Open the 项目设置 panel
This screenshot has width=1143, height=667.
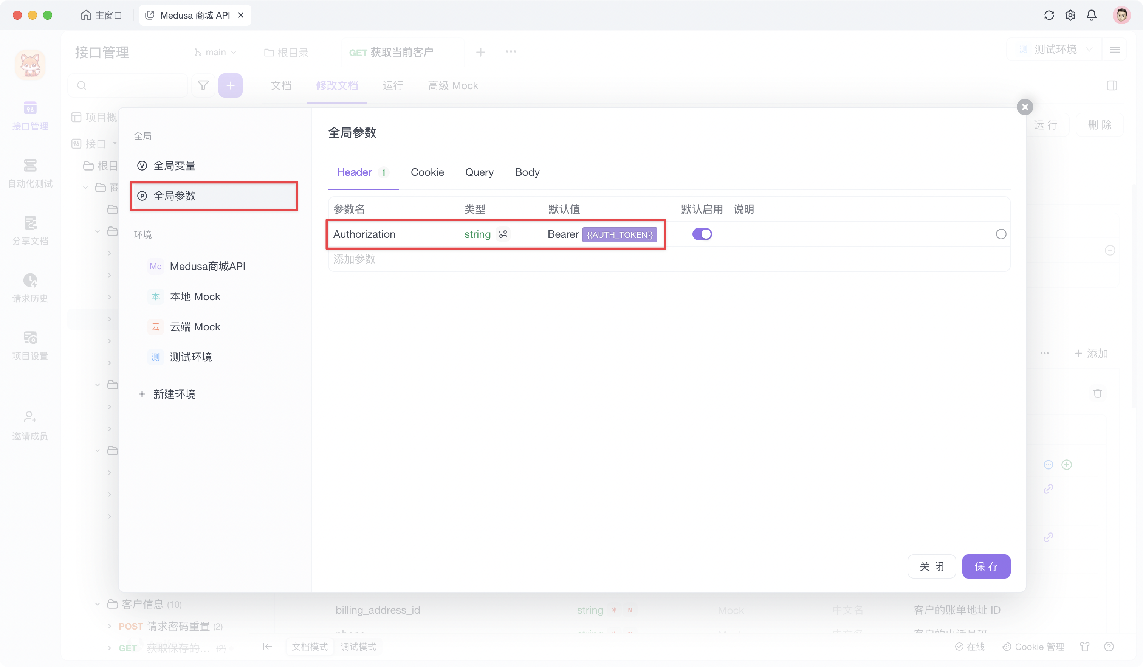tap(30, 346)
